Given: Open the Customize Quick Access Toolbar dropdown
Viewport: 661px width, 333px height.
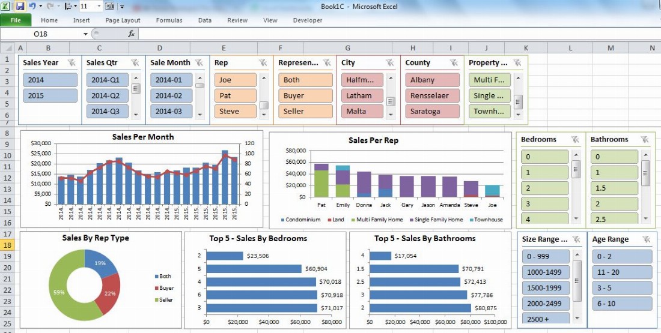Looking at the screenshot, I should (122, 7).
